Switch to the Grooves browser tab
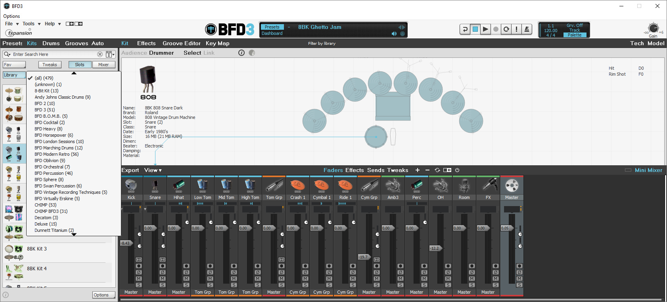Screen dimensions: 667x302 (x=77, y=43)
